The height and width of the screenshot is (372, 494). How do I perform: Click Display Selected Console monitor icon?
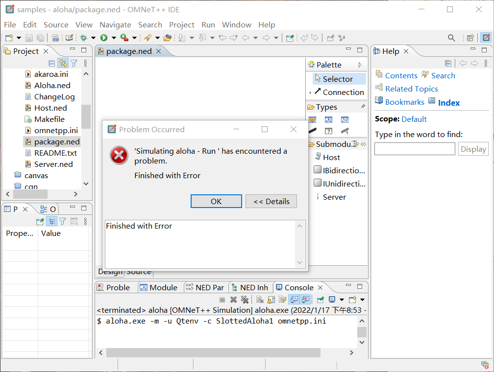click(332, 300)
